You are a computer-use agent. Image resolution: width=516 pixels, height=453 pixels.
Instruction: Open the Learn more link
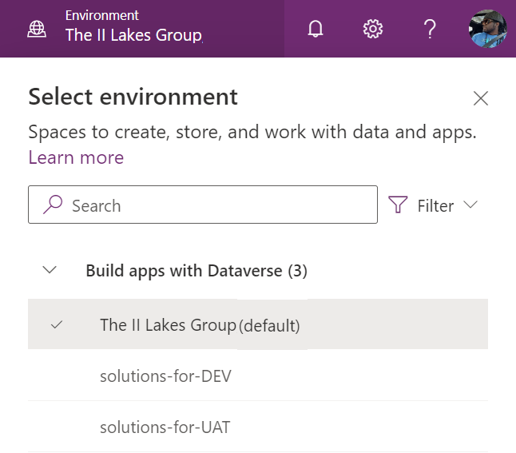(76, 157)
